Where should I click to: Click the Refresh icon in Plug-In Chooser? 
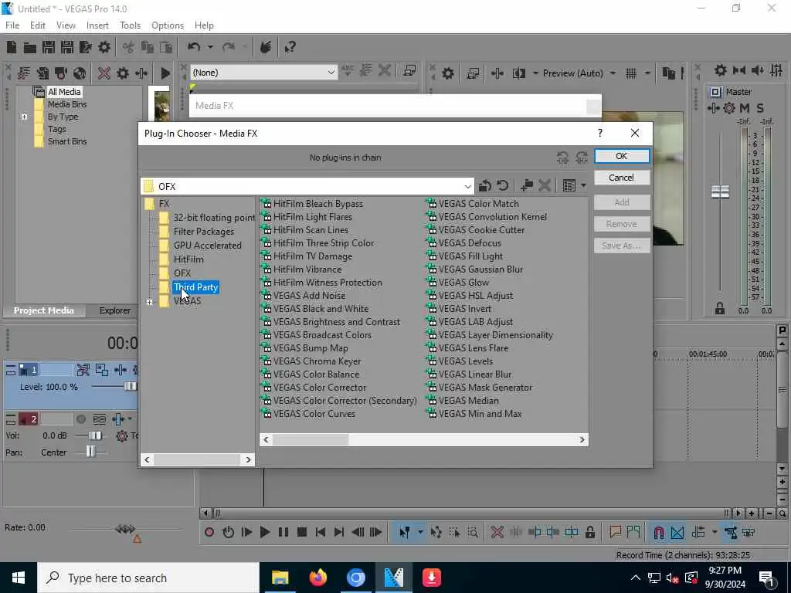tap(502, 185)
